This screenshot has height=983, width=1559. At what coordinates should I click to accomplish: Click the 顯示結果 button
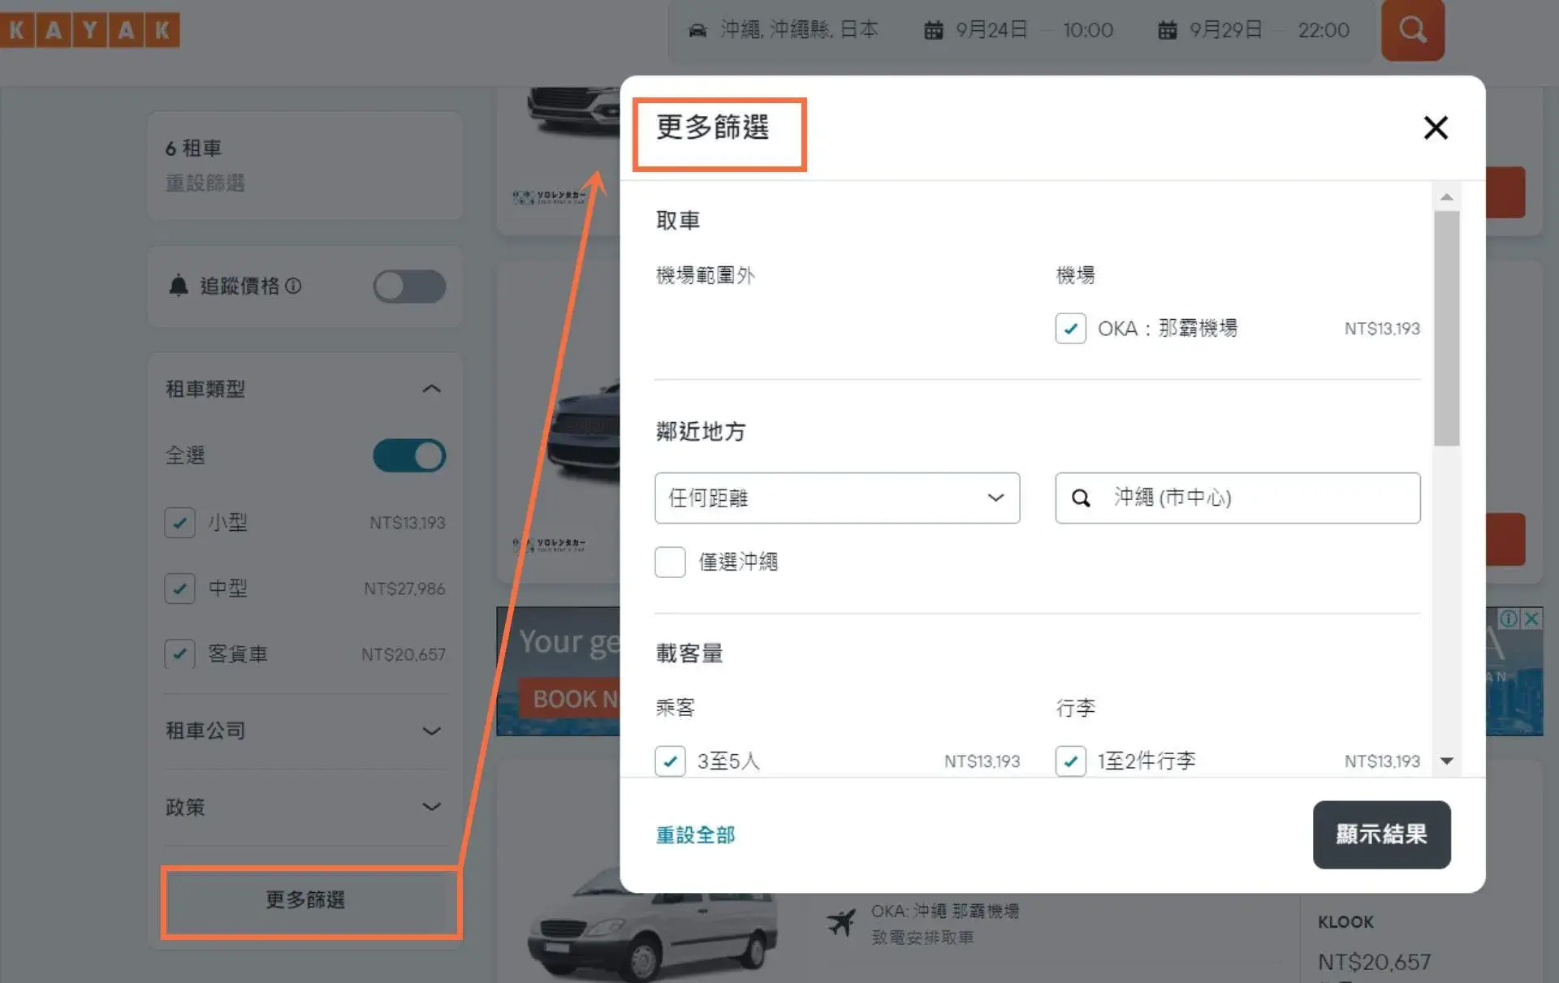(x=1380, y=834)
